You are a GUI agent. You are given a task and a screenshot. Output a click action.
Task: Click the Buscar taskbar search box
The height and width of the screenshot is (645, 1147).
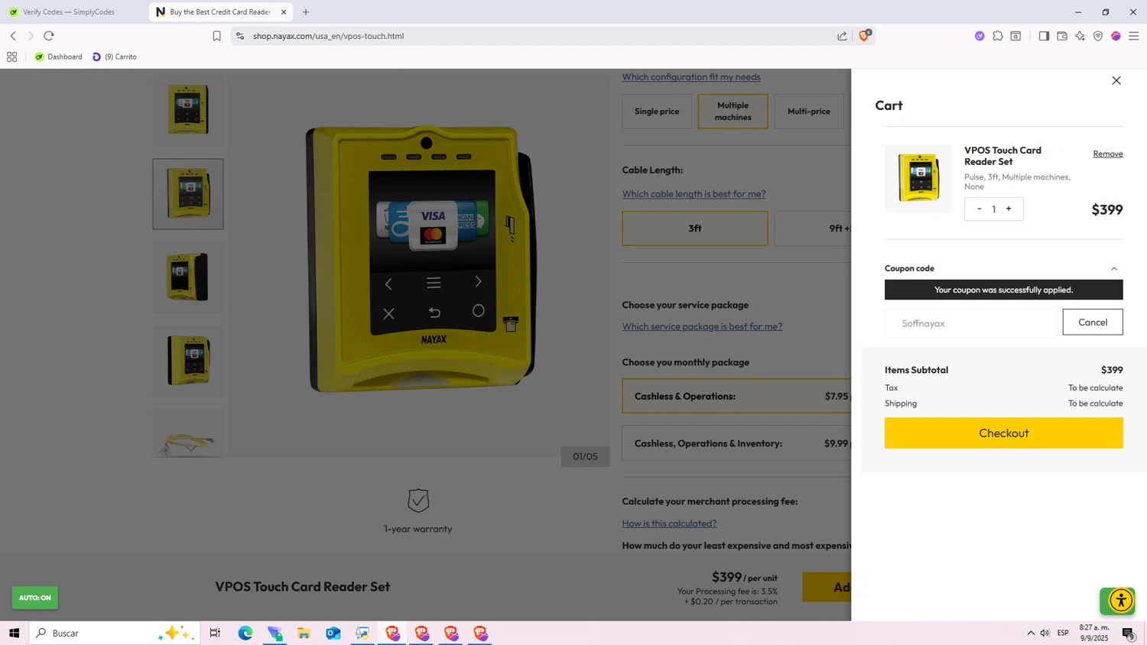115,633
